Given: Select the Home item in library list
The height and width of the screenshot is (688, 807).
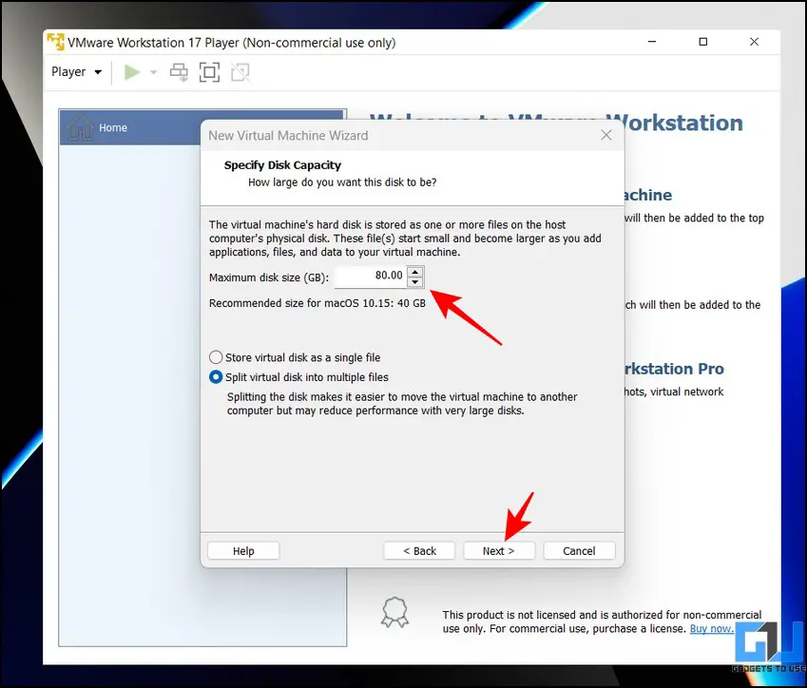Looking at the screenshot, I should pos(112,127).
